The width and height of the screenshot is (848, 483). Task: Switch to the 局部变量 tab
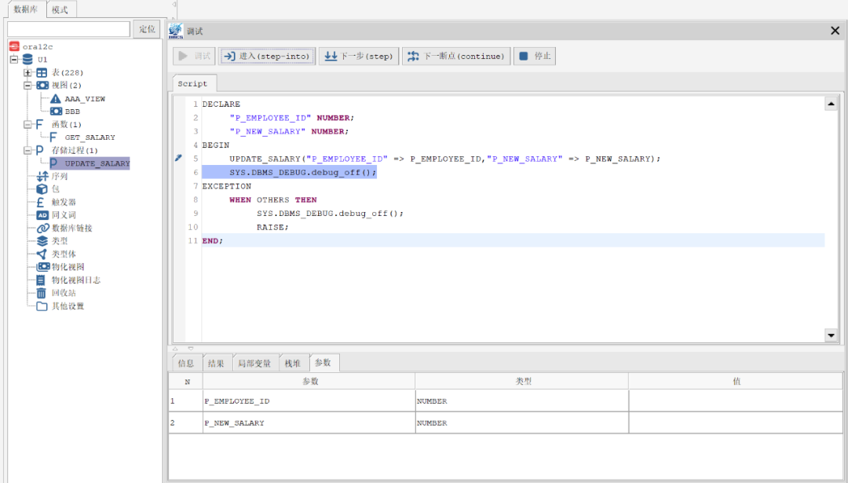coord(254,363)
